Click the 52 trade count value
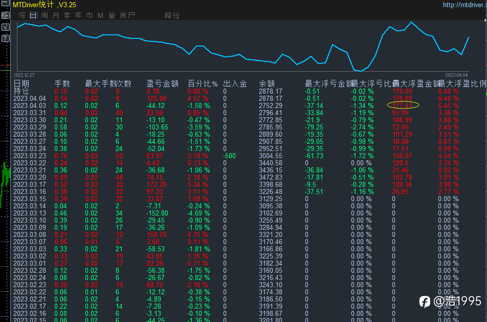Image resolution: width=487 pixels, height=322 pixels. pyautogui.click(x=119, y=156)
